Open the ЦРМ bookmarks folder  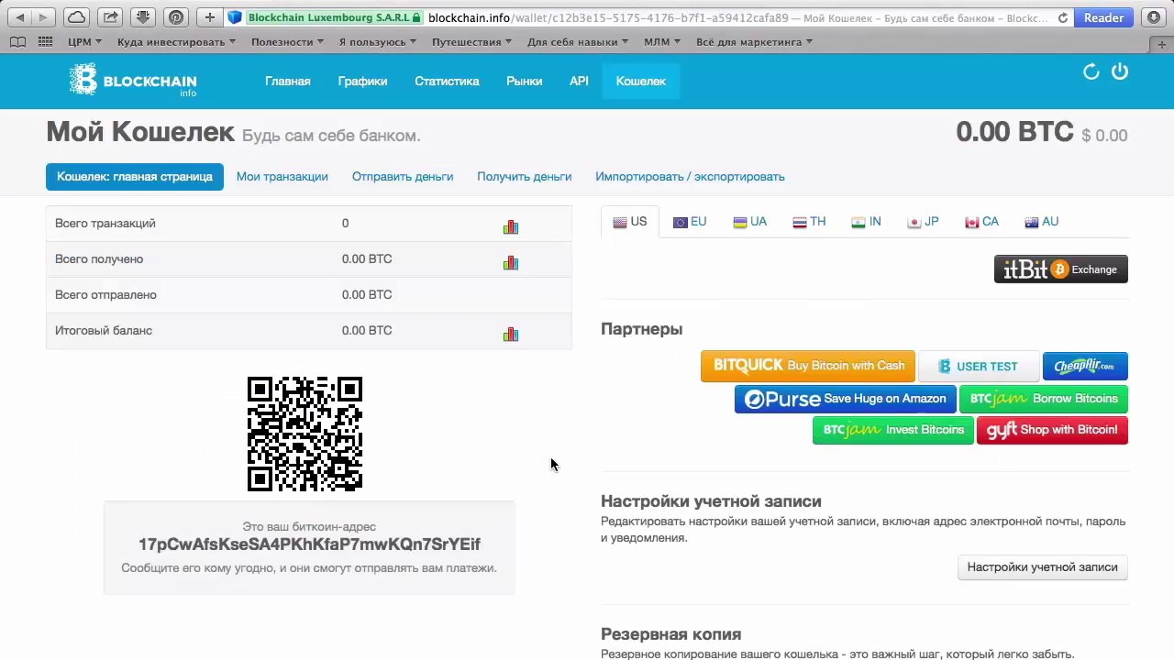click(x=83, y=42)
